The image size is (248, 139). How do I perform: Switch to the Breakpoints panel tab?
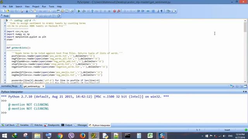click(52, 125)
